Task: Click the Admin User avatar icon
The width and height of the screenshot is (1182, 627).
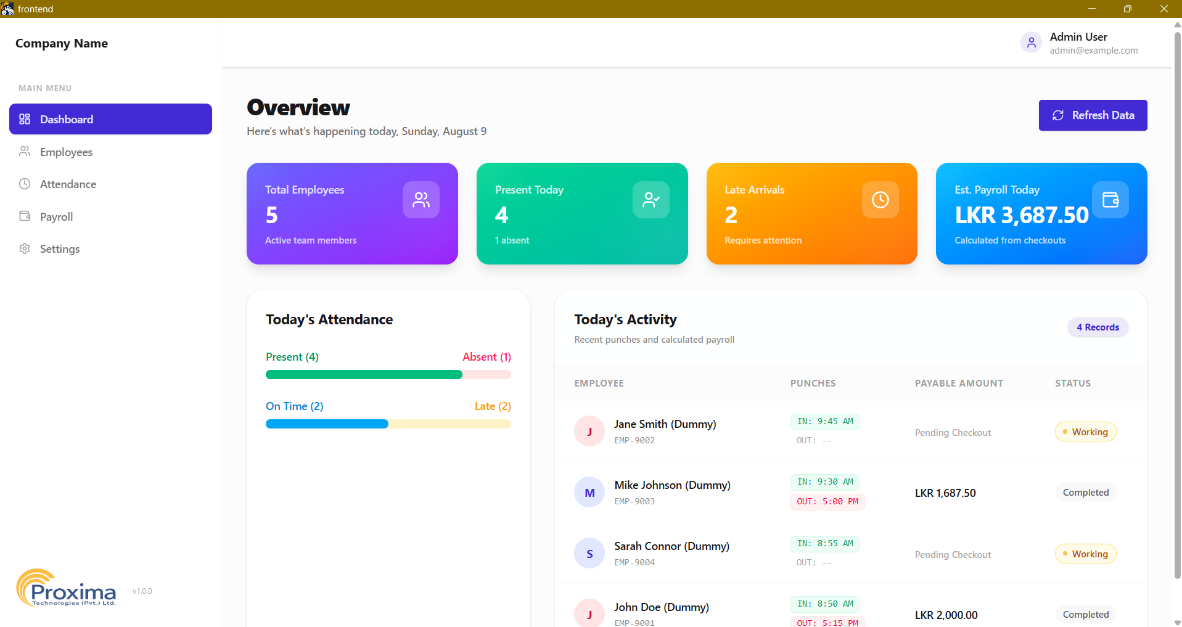Action: 1031,43
